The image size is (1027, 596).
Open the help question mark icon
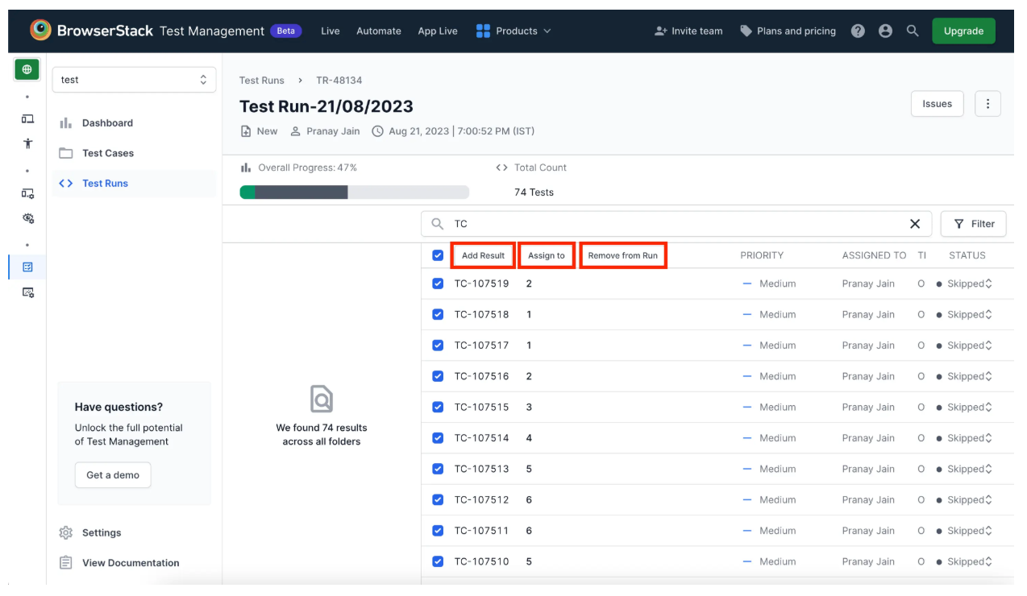(858, 31)
